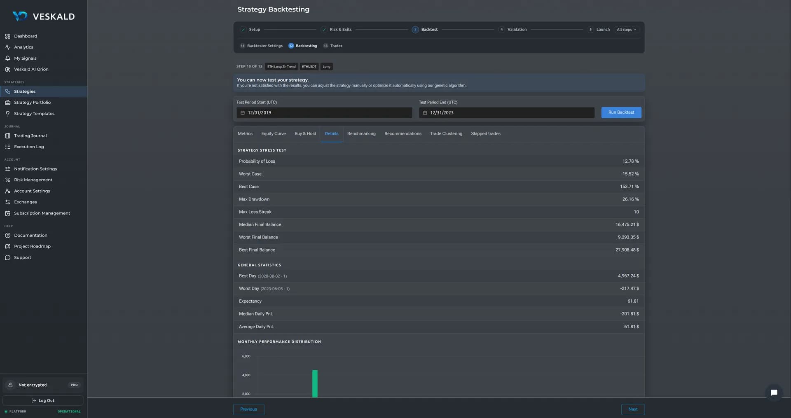This screenshot has height=418, width=791.
Task: Run the backtest
Action: click(x=621, y=112)
